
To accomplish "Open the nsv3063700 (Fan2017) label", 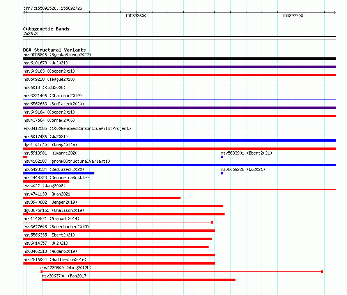I will click(65, 276).
